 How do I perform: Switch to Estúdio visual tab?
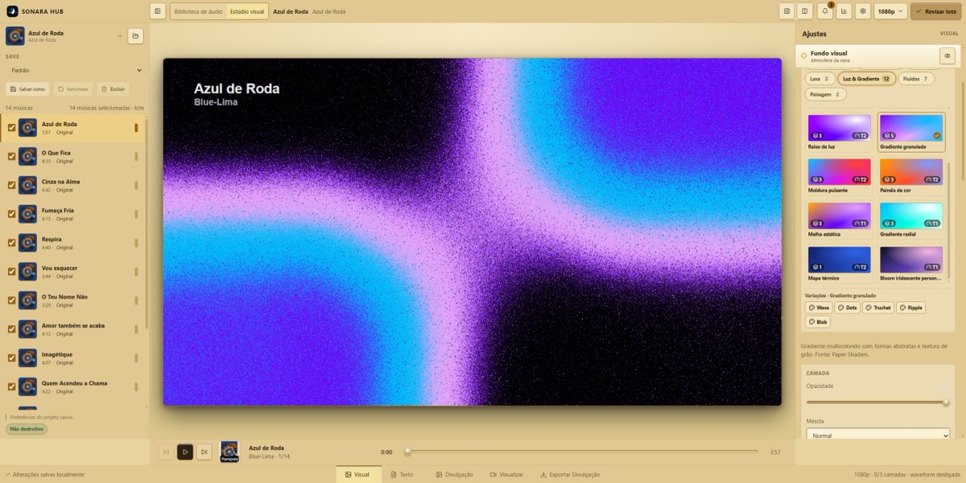pos(246,11)
